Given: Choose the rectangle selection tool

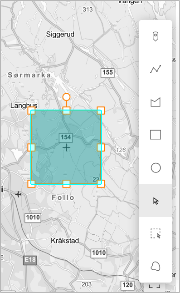Looking at the screenshot, I should pyautogui.click(x=156, y=233).
